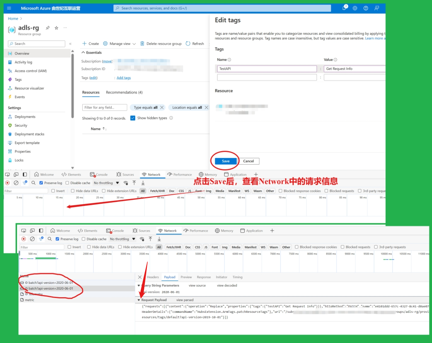Sort resources by Name column

coord(99,129)
